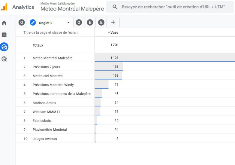235x165 pixels.
Task: Expand the Onglet 2 tab dropdown arrow
Action: tap(68, 23)
